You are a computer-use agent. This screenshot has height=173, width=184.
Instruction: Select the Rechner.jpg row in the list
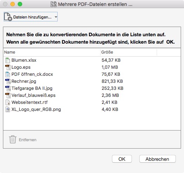92,81
